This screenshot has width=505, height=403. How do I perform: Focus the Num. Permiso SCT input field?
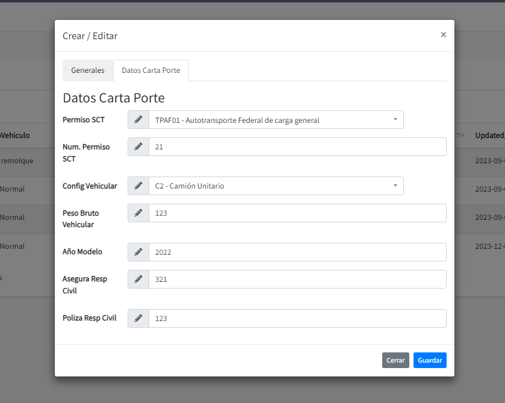[x=297, y=147]
